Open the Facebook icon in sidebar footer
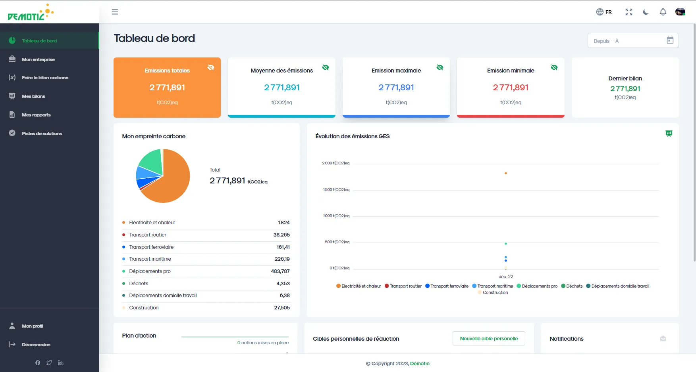The height and width of the screenshot is (372, 696). [x=38, y=362]
